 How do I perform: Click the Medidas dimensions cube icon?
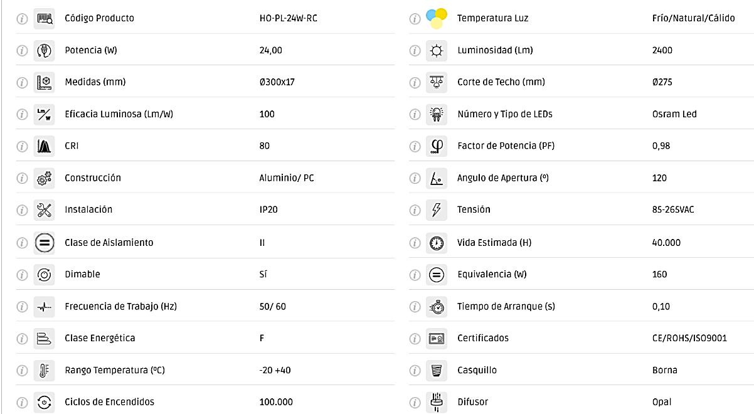coord(44,82)
